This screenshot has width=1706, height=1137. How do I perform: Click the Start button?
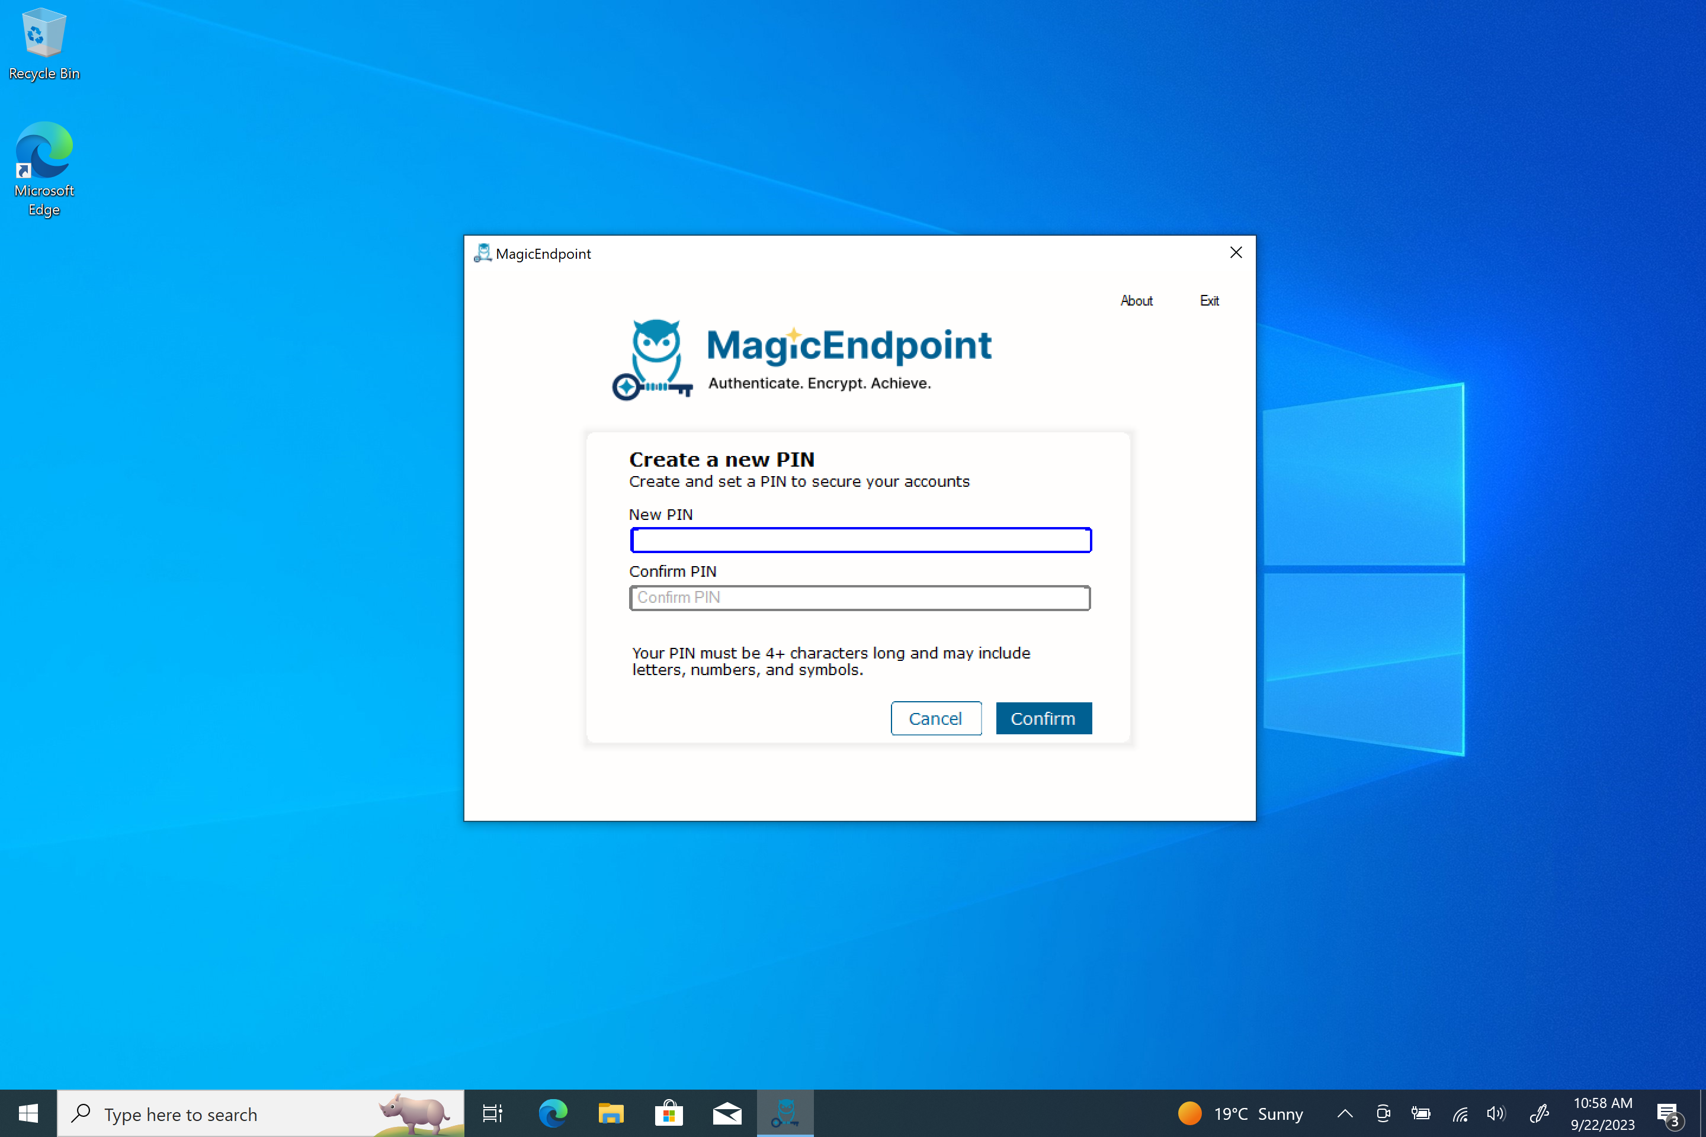pyautogui.click(x=29, y=1113)
